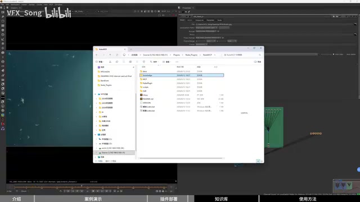Expand the Network tree item
The width and height of the screenshot is (360, 202).
96,157
